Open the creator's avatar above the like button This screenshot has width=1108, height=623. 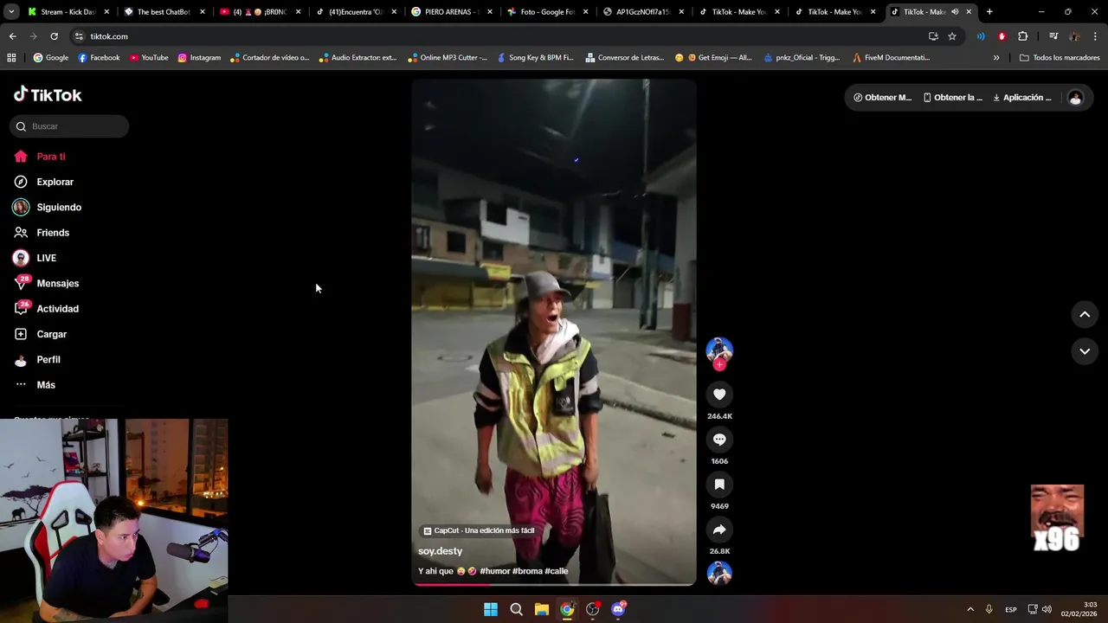tap(719, 350)
